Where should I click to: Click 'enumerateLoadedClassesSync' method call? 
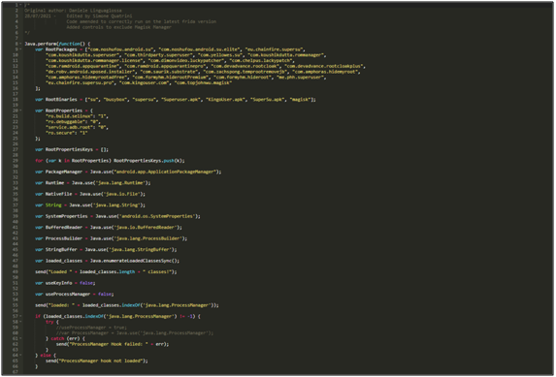[x=139, y=261]
